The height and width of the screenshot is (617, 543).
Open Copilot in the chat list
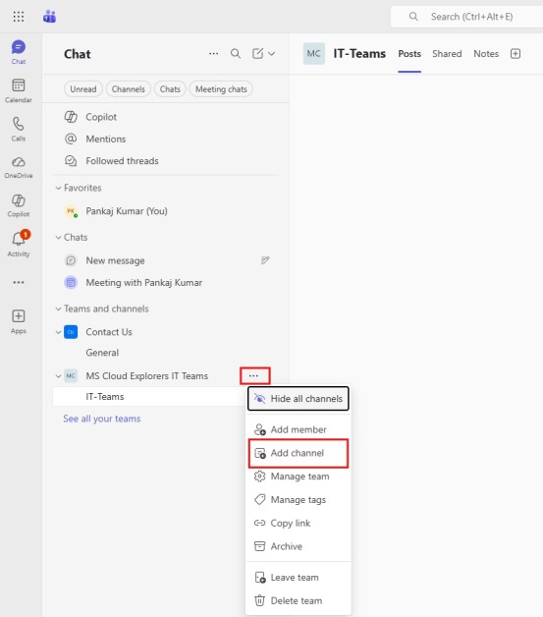pos(165,117)
